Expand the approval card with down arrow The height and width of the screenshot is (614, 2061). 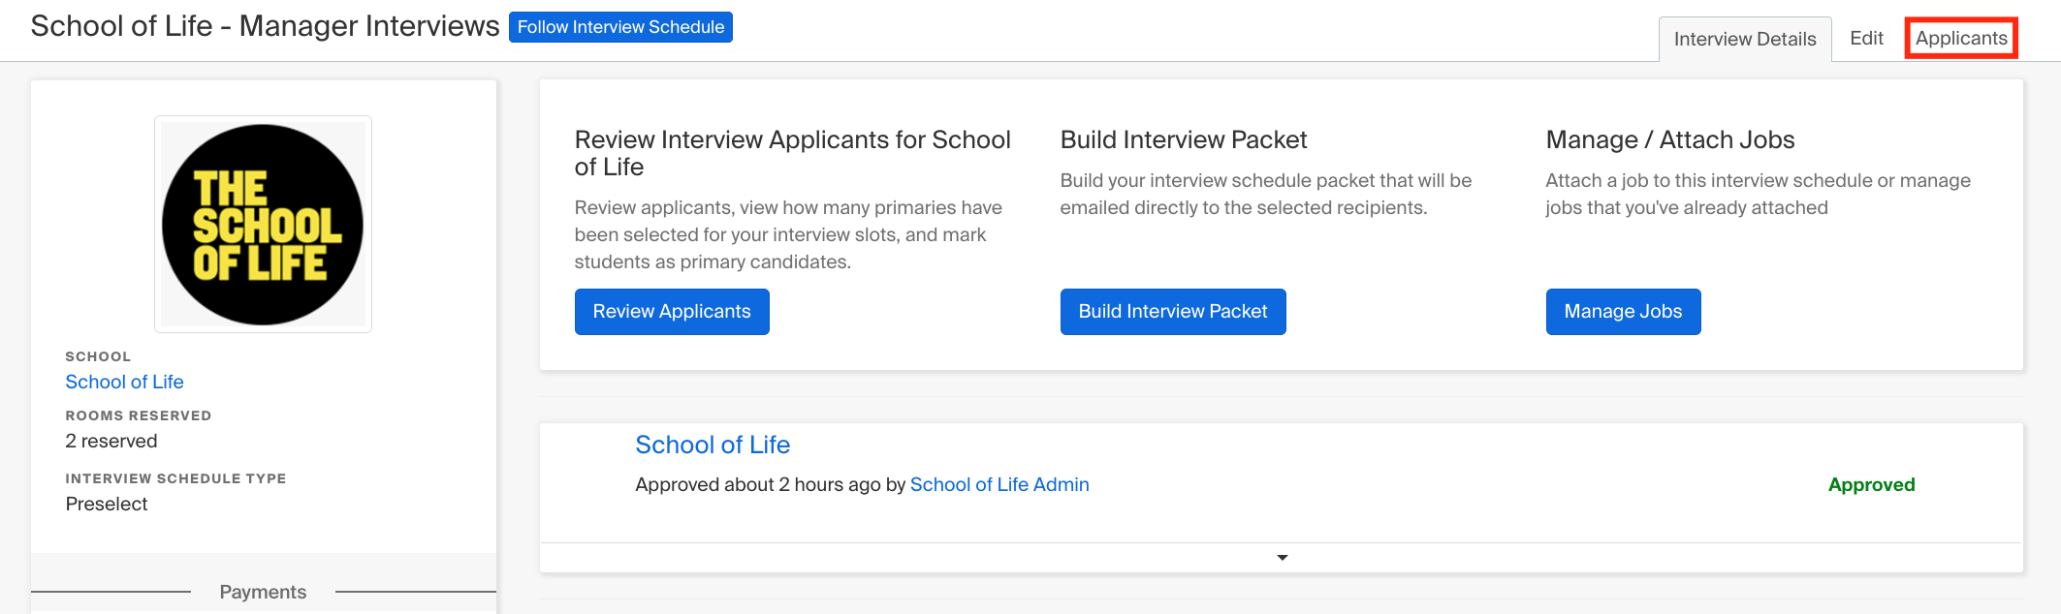(1282, 558)
